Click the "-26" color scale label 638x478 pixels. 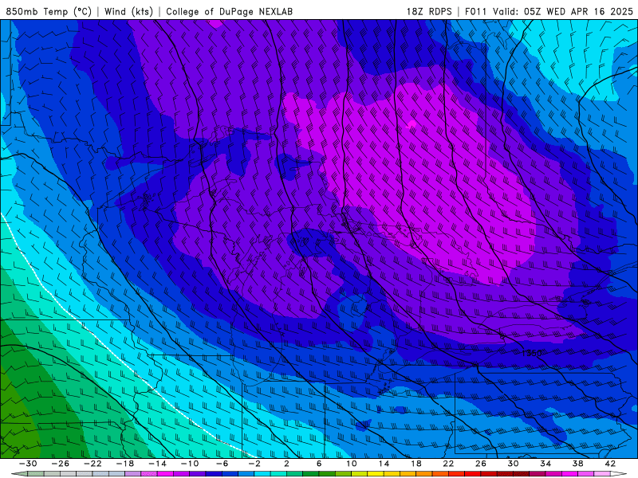[x=61, y=464]
